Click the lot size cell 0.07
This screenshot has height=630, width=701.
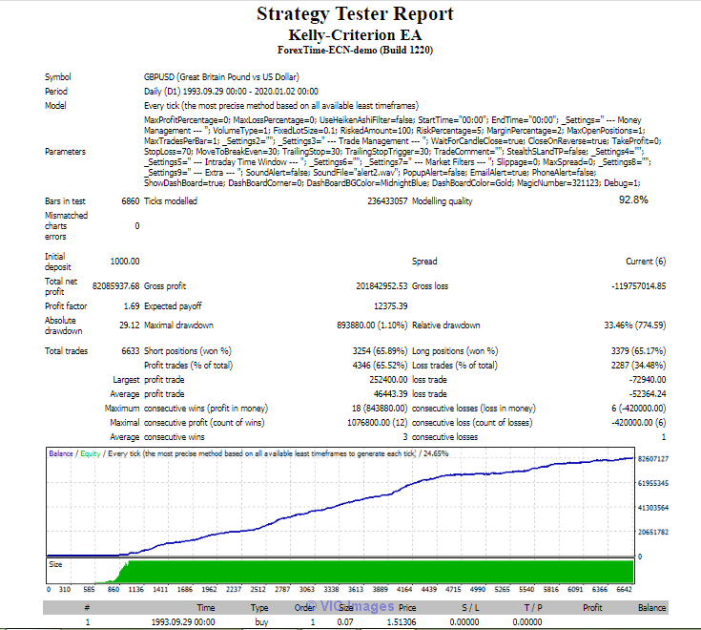pos(345,622)
